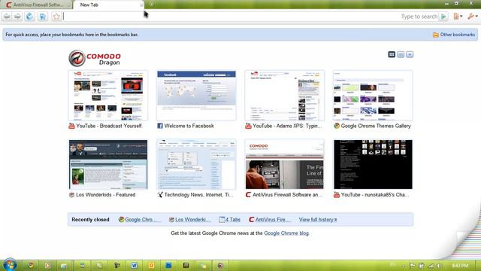
Task: Open the YouTube - Adamo XPS thumbnail
Action: pos(284,96)
